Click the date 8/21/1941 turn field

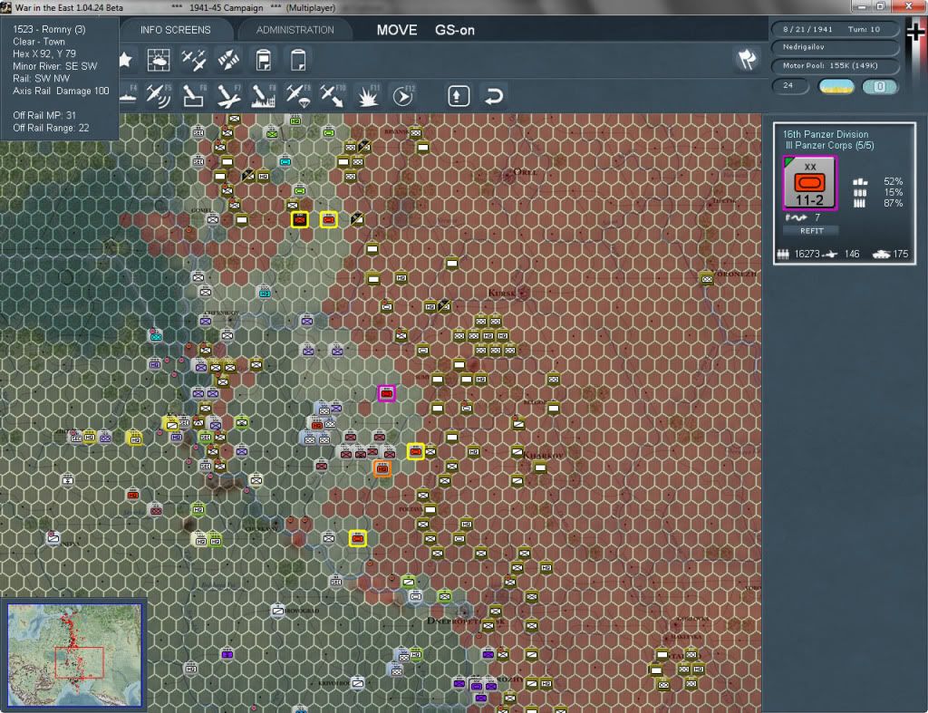(x=834, y=29)
